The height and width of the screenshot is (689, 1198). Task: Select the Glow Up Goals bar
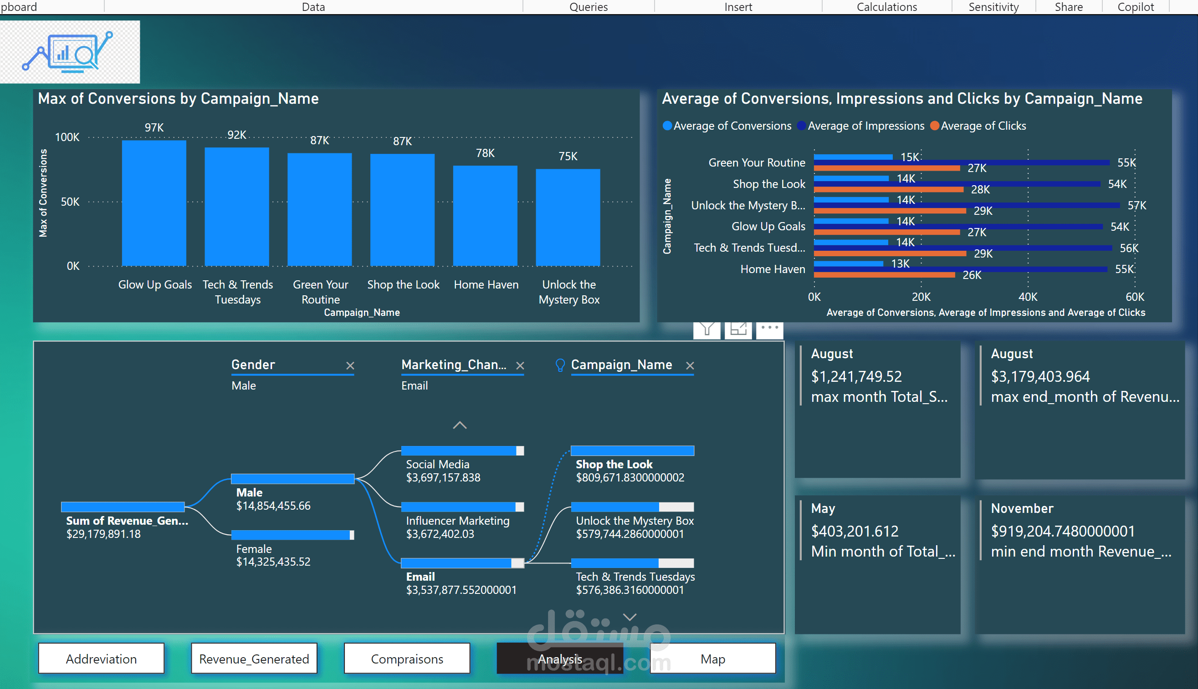pos(154,203)
